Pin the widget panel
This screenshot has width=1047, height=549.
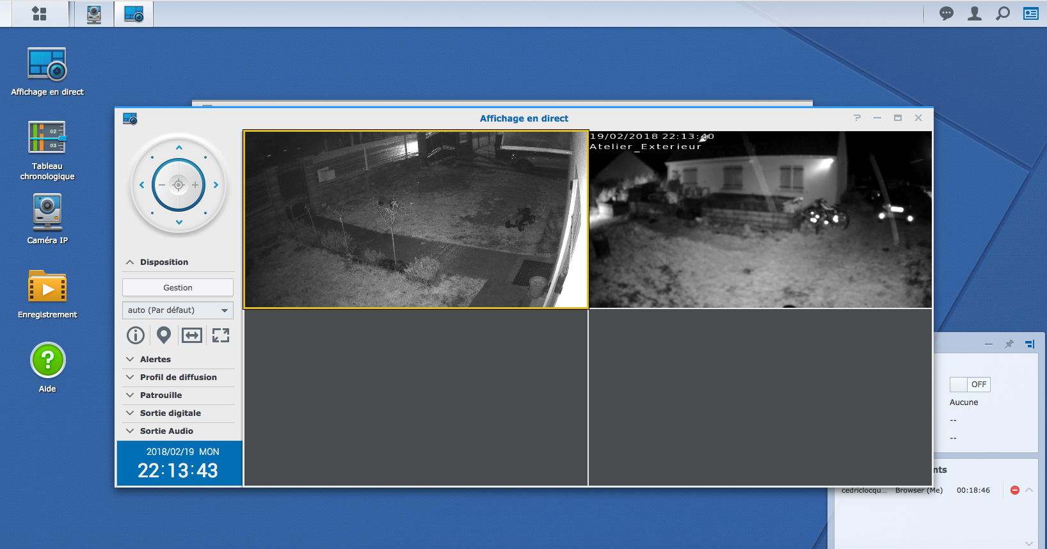[1009, 344]
